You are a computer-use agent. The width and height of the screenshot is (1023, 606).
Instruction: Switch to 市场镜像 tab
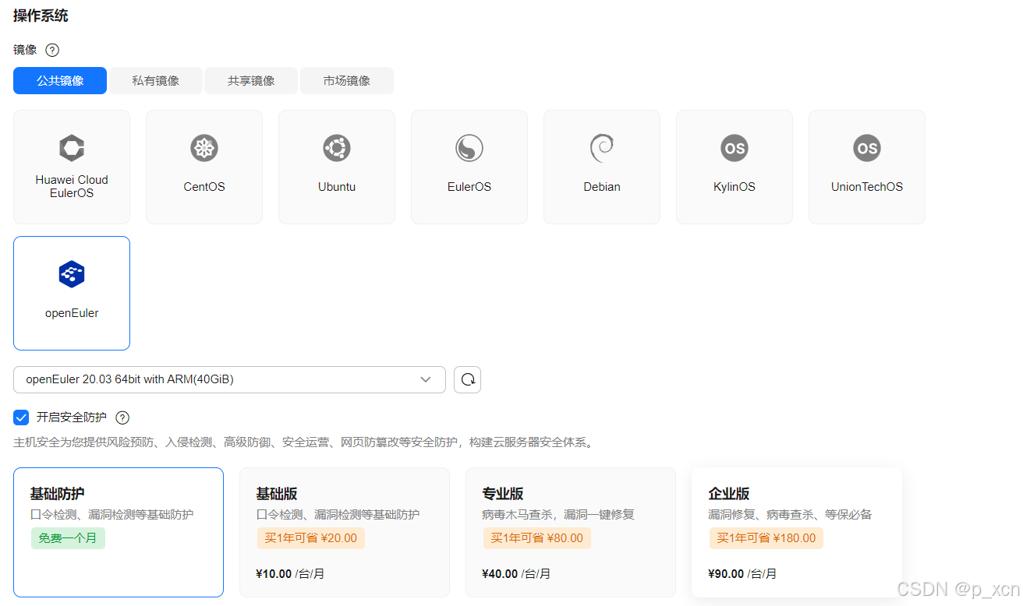[x=347, y=80]
